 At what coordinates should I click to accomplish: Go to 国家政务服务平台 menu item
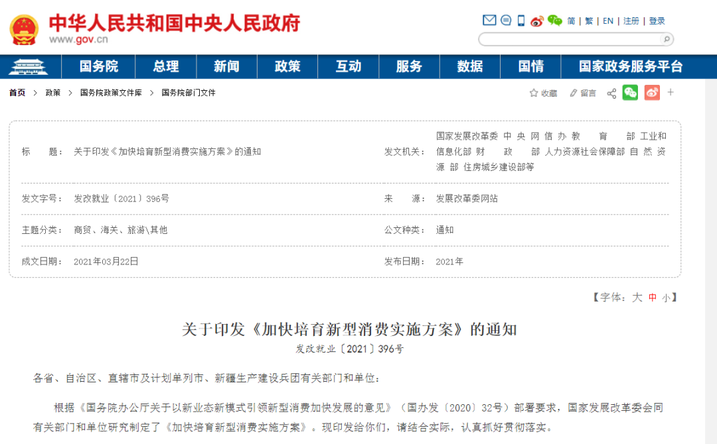click(x=631, y=66)
